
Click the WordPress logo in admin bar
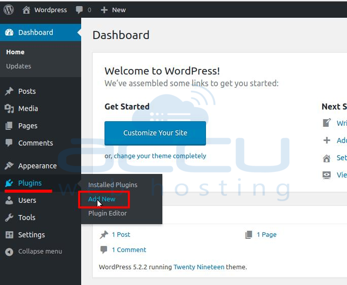click(9, 10)
